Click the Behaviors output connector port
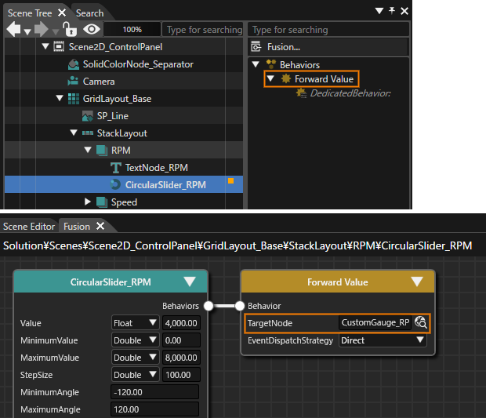Image resolution: width=486 pixels, height=418 pixels. [x=209, y=306]
